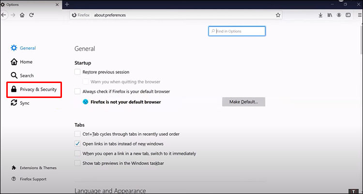The image size is (363, 194).
Task: Click the Find in Options search field
Action: (x=237, y=31)
